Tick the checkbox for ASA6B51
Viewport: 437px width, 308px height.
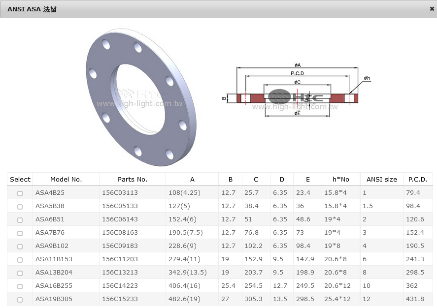click(x=20, y=220)
